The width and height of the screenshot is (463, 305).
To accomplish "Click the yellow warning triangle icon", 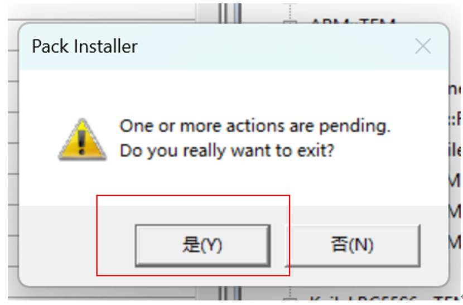I will (82, 139).
